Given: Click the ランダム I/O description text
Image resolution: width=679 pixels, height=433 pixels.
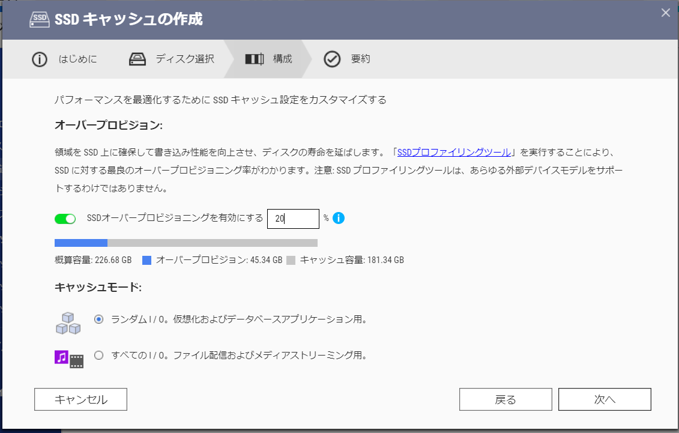Looking at the screenshot, I should click(x=240, y=319).
